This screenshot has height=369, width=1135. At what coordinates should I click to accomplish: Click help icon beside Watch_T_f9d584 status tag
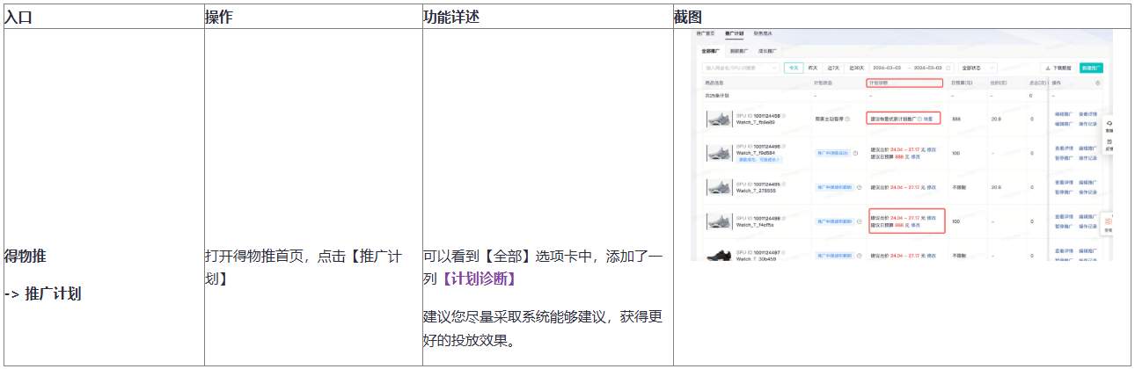[x=855, y=153]
